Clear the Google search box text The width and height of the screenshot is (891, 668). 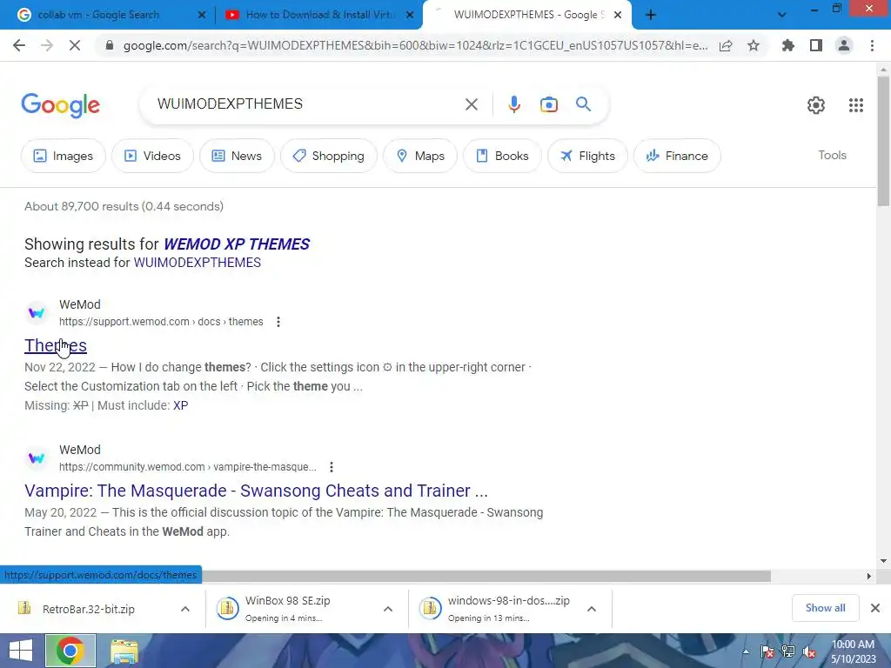[471, 104]
